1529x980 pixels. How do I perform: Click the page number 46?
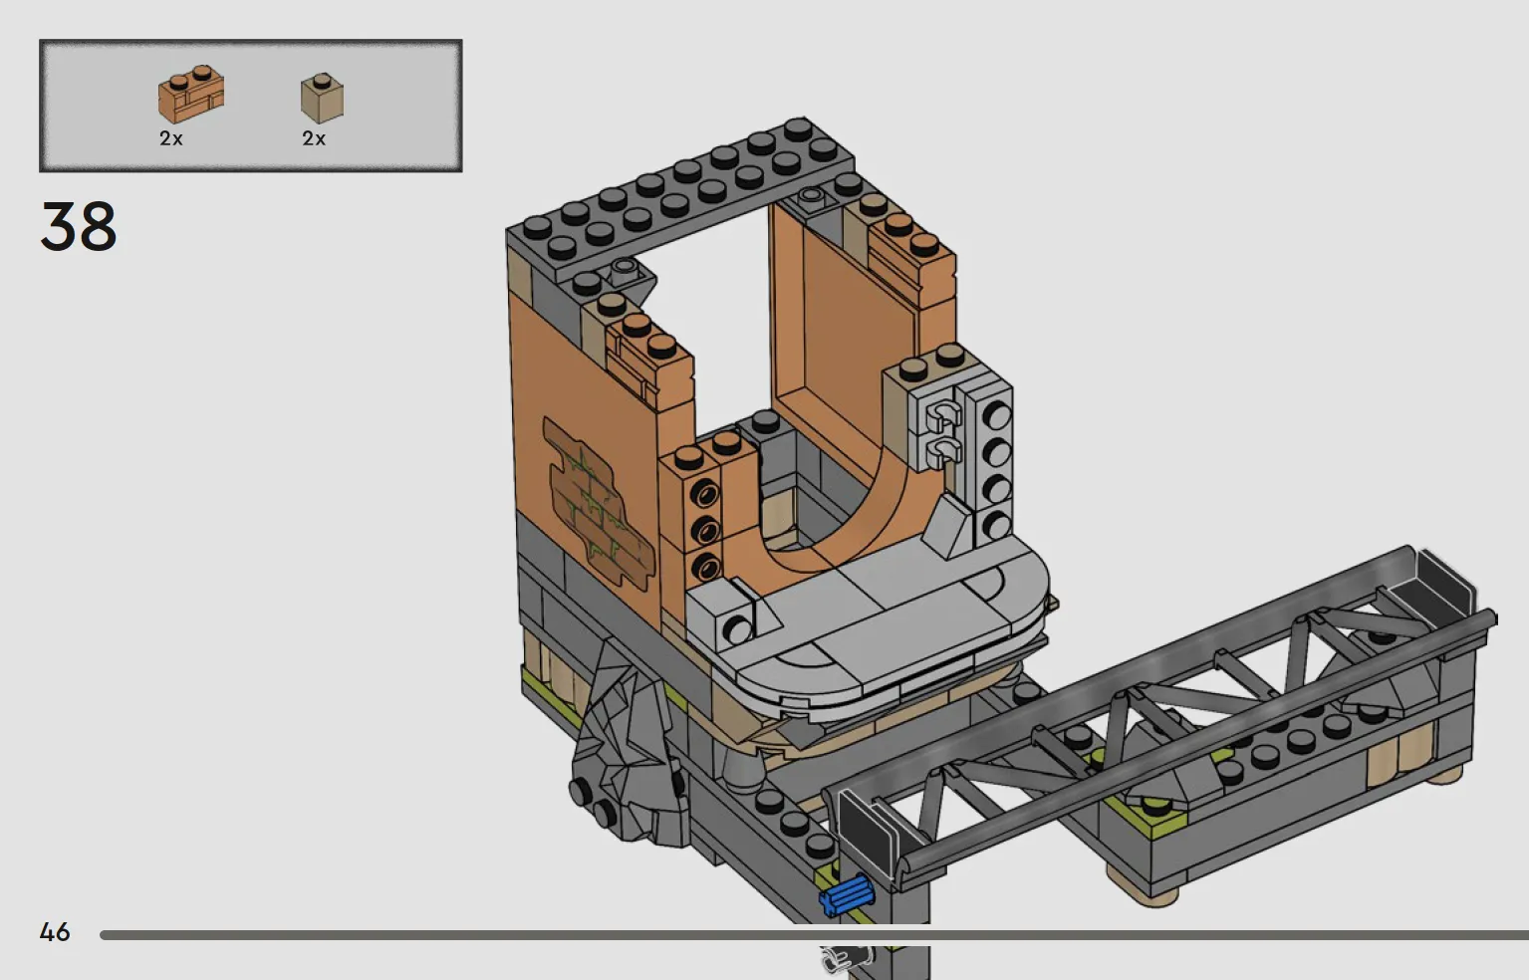pyautogui.click(x=55, y=932)
